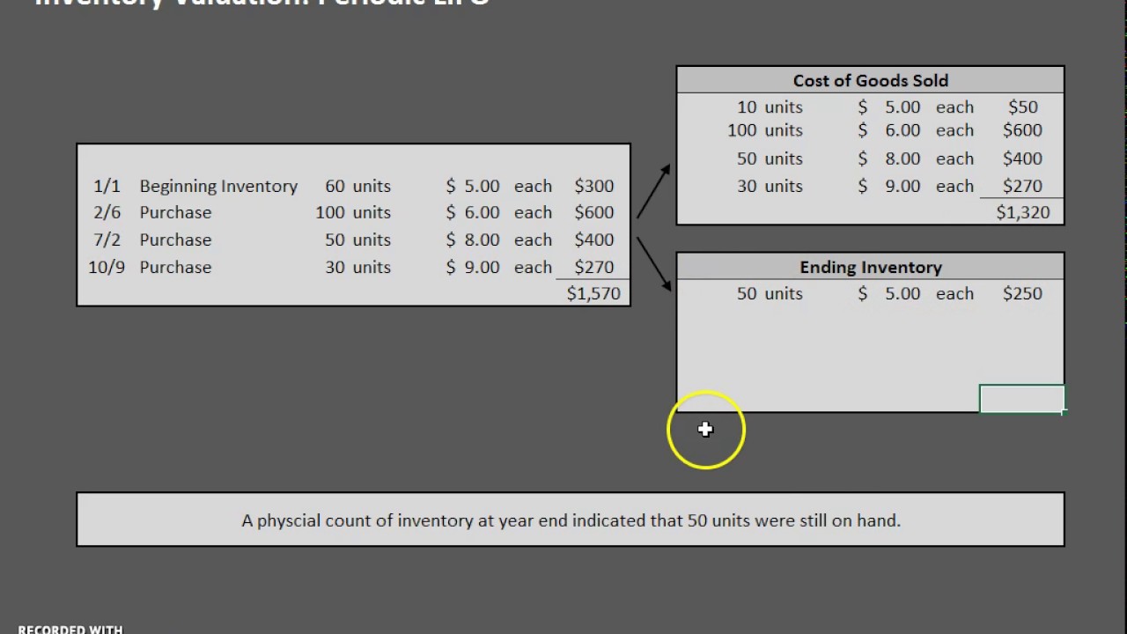Click the $1,320 Cost of Goods Sold total
The height and width of the screenshot is (634, 1127).
tap(1022, 212)
